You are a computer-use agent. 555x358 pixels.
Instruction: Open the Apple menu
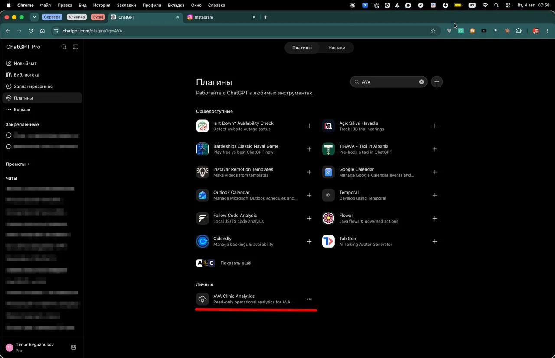tap(9, 5)
